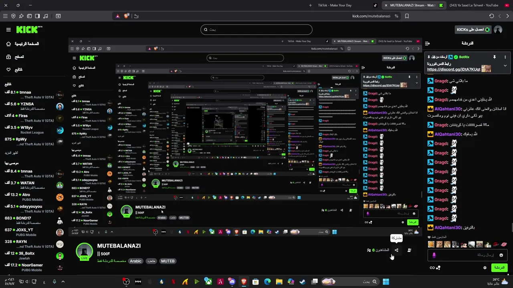513x288 pixels.
Task: Open Discord from the taskbar
Action: pos(232,282)
